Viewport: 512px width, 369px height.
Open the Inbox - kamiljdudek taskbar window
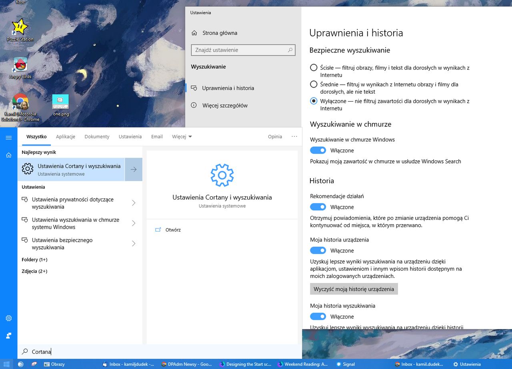click(x=128, y=364)
